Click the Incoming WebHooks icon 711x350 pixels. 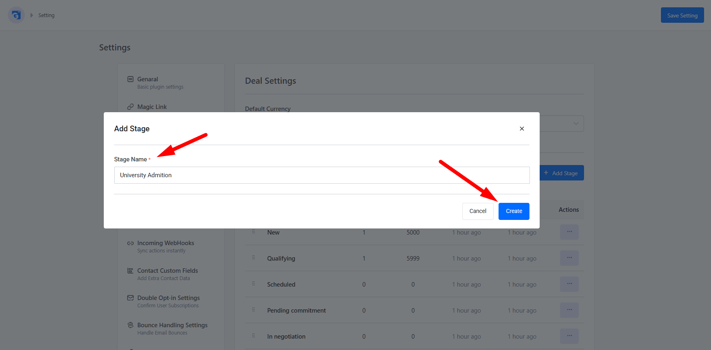click(130, 243)
